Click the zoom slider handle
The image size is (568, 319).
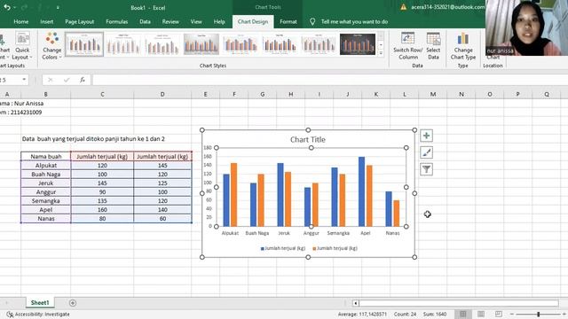coord(539,315)
